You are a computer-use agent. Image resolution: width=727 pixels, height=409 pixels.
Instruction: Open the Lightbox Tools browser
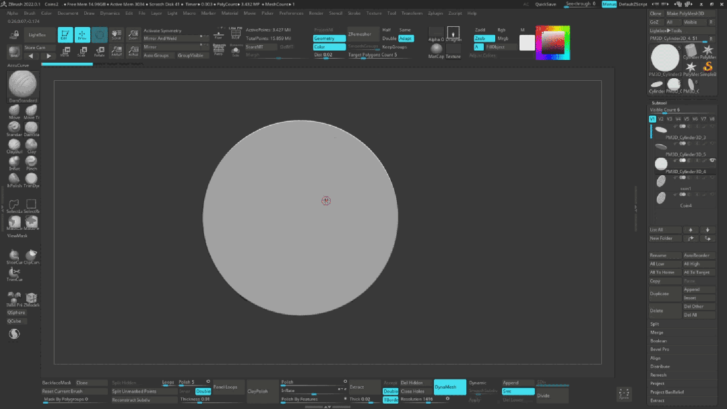coord(666,30)
